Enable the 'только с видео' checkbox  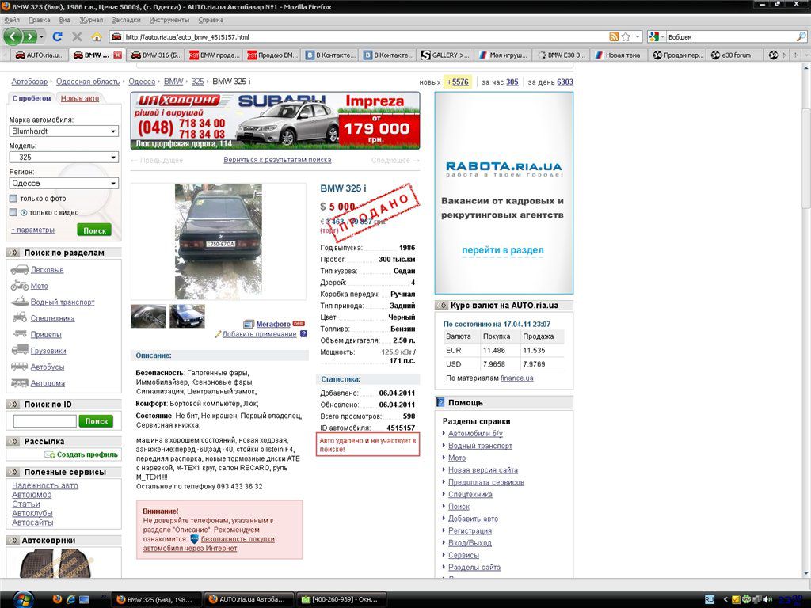coord(13,212)
